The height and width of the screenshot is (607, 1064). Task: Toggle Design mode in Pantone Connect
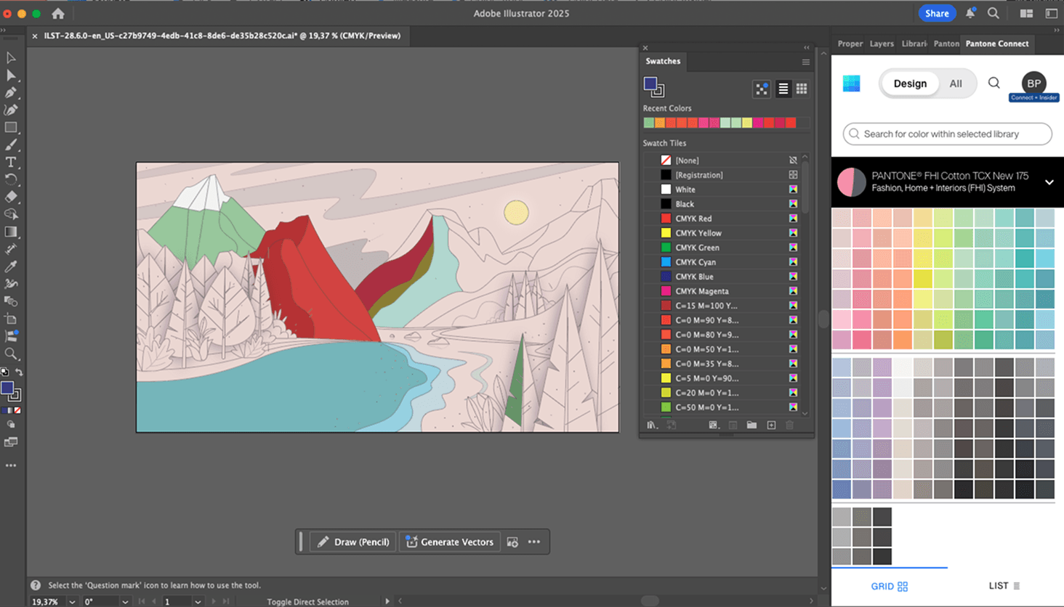[x=910, y=83]
